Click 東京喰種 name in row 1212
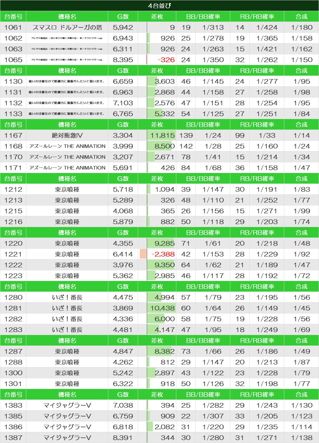319x443 pixels. (x=67, y=189)
